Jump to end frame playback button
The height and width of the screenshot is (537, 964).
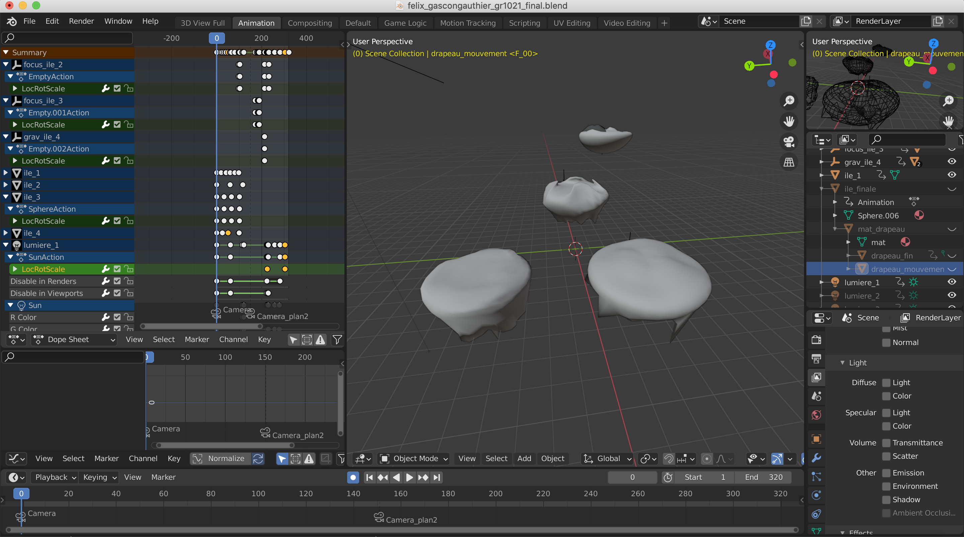(x=437, y=477)
